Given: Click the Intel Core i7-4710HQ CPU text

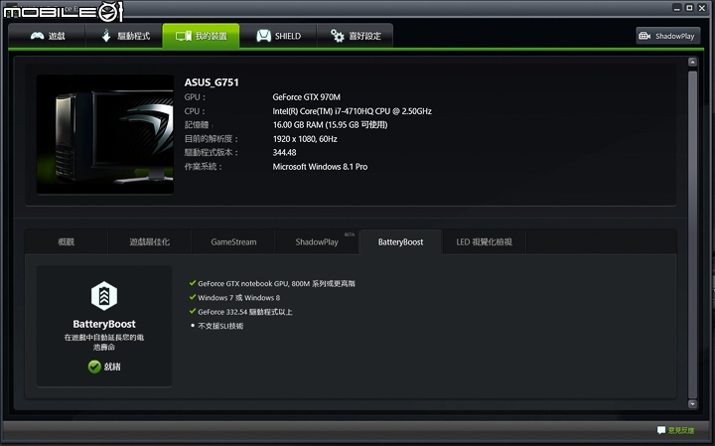Looking at the screenshot, I should pos(352,111).
